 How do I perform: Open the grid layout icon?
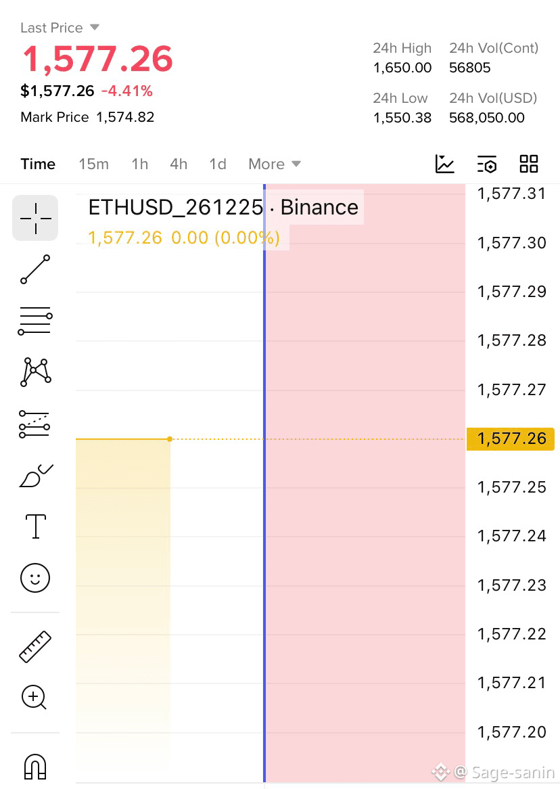coord(529,164)
